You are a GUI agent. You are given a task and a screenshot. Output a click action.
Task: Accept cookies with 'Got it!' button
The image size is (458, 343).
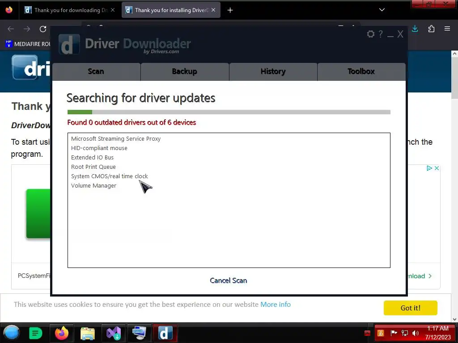411,308
